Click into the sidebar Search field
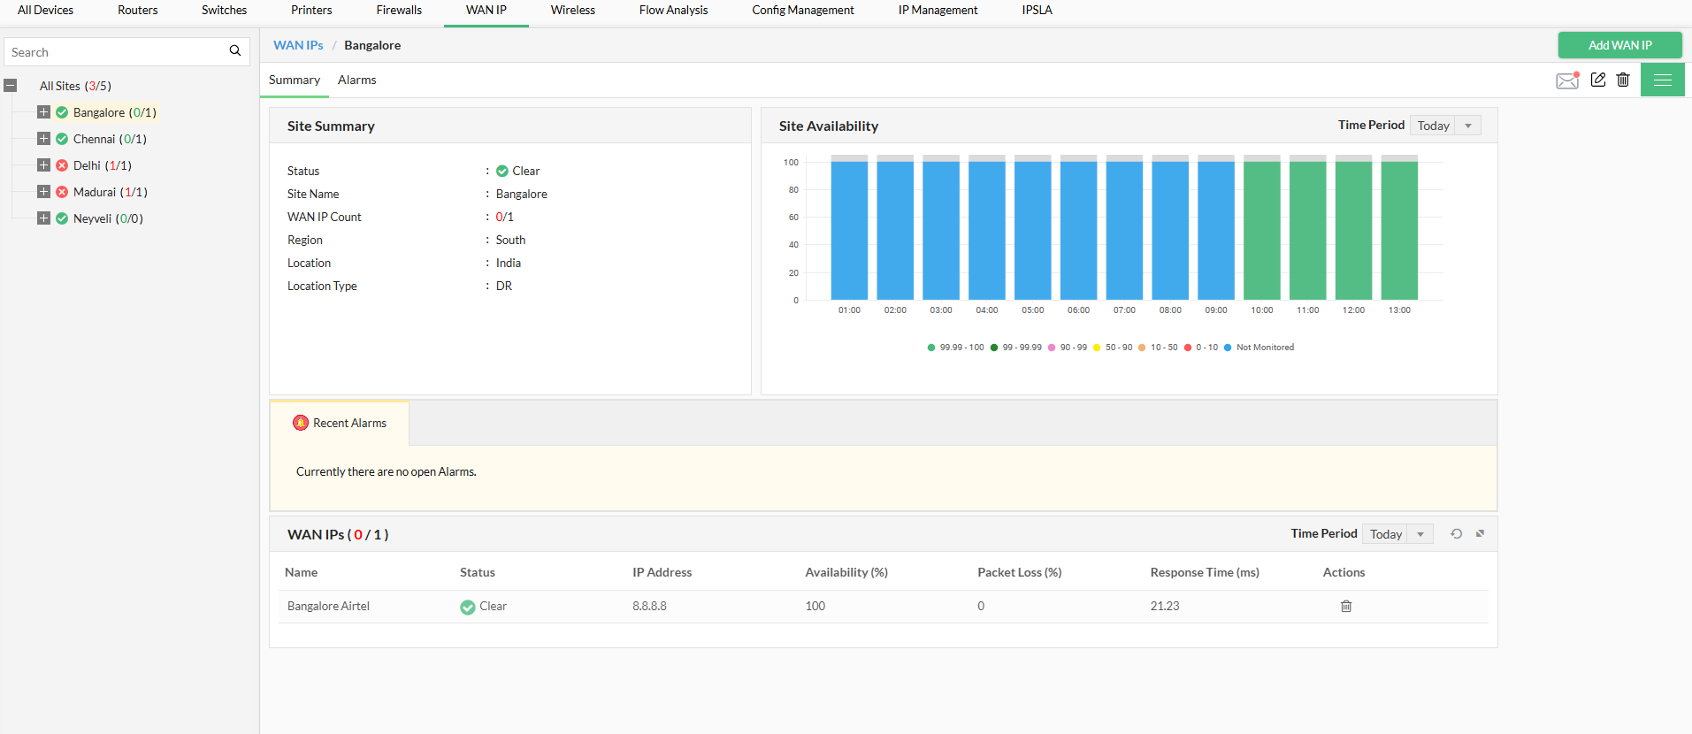The height and width of the screenshot is (734, 1692). tap(115, 52)
